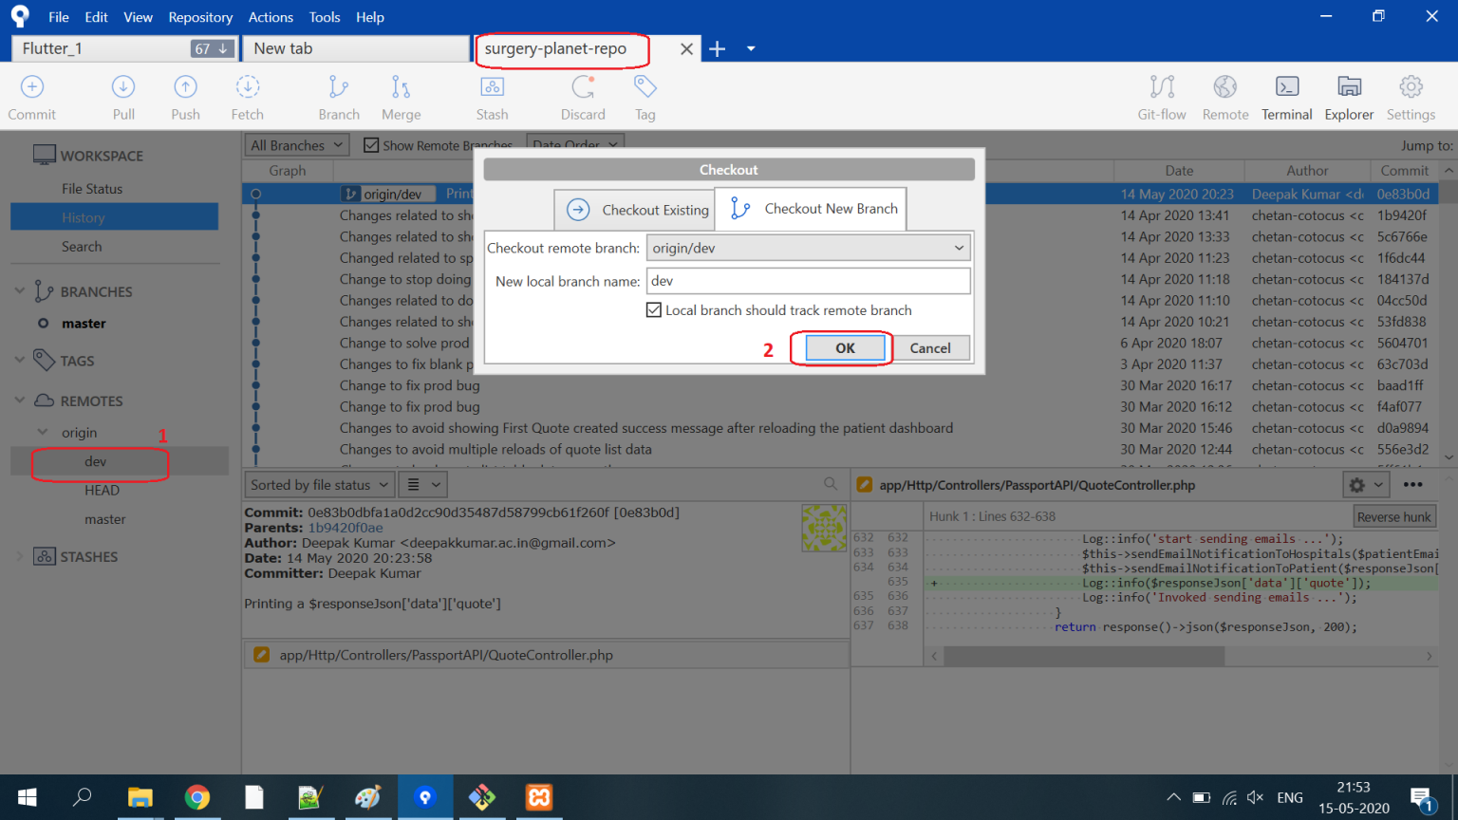Select Search in the workspace sidebar
Image resolution: width=1458 pixels, height=820 pixels.
(82, 247)
